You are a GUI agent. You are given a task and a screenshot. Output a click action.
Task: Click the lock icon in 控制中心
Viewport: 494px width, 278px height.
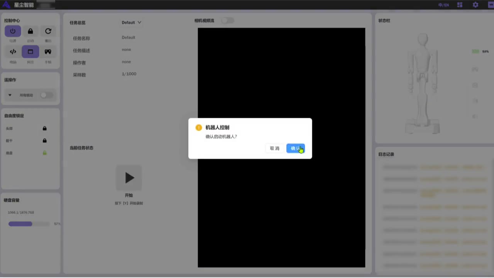click(x=30, y=31)
